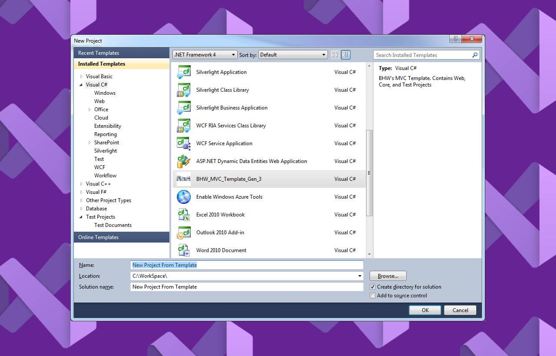Screen dimensions: 556x356
Task: Click the dialog Help question mark button
Action: click(x=455, y=39)
